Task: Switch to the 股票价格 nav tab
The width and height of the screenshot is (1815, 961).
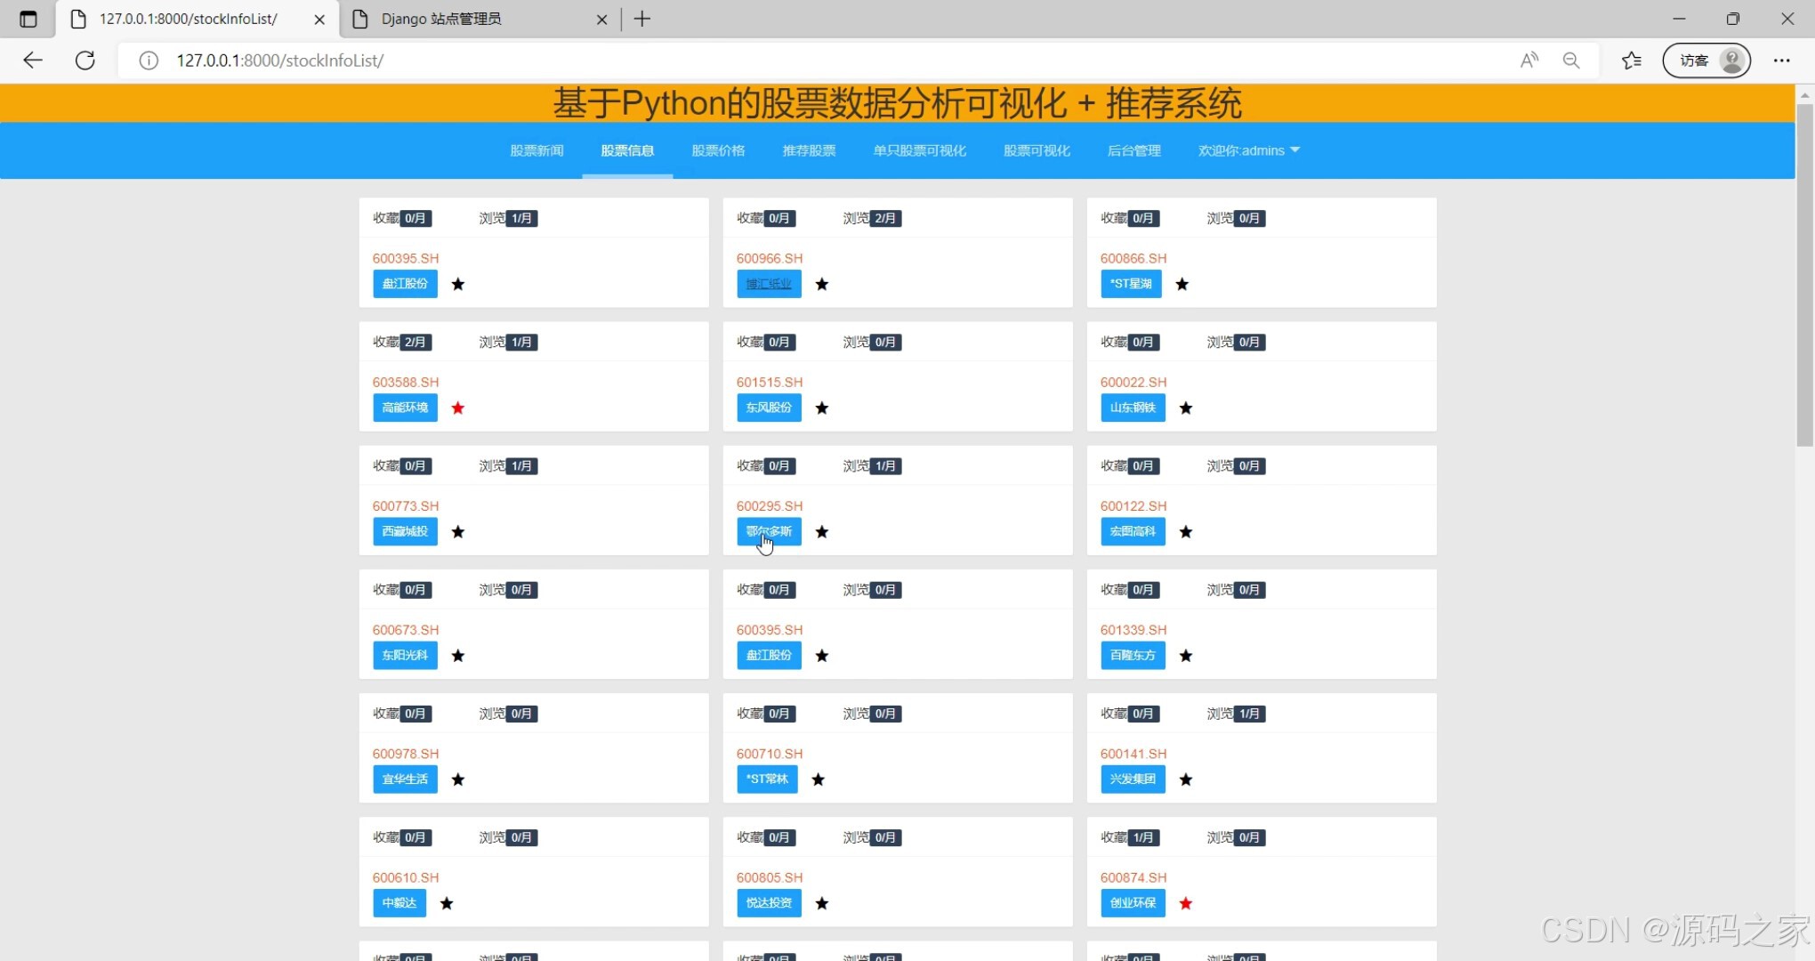Action: (718, 150)
